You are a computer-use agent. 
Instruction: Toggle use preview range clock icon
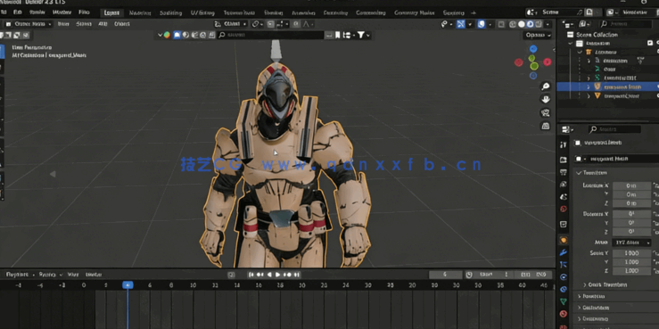tap(469, 275)
